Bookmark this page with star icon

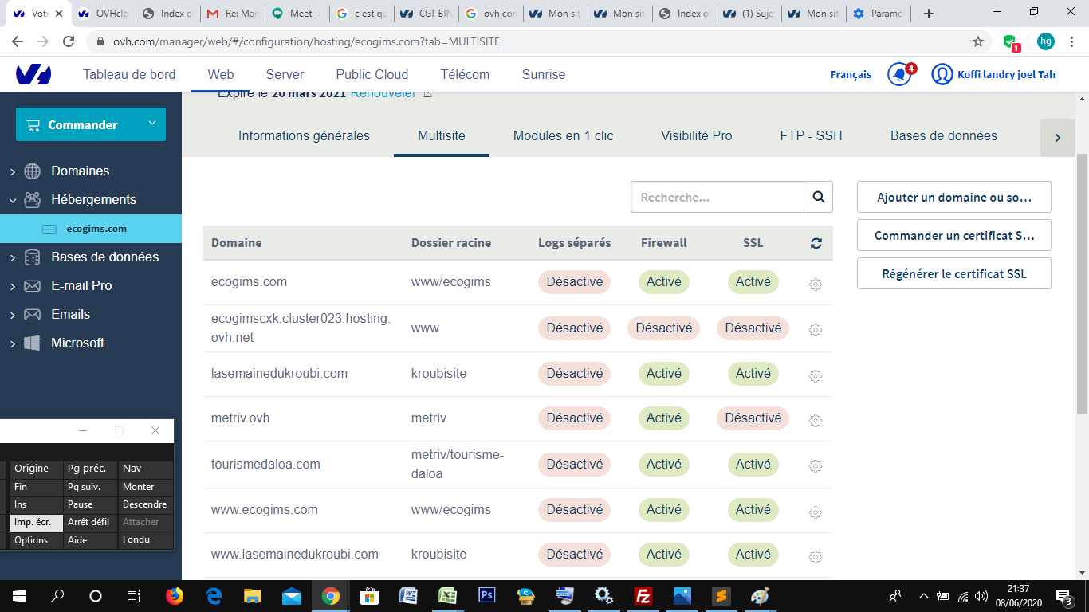click(977, 41)
